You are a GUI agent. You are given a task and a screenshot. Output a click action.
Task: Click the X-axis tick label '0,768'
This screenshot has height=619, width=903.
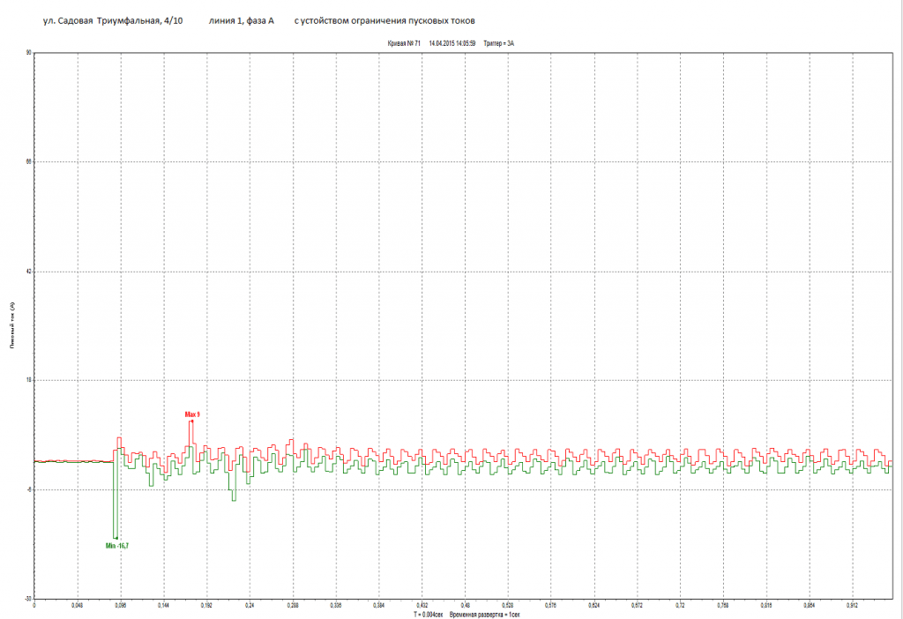pyautogui.click(x=723, y=606)
